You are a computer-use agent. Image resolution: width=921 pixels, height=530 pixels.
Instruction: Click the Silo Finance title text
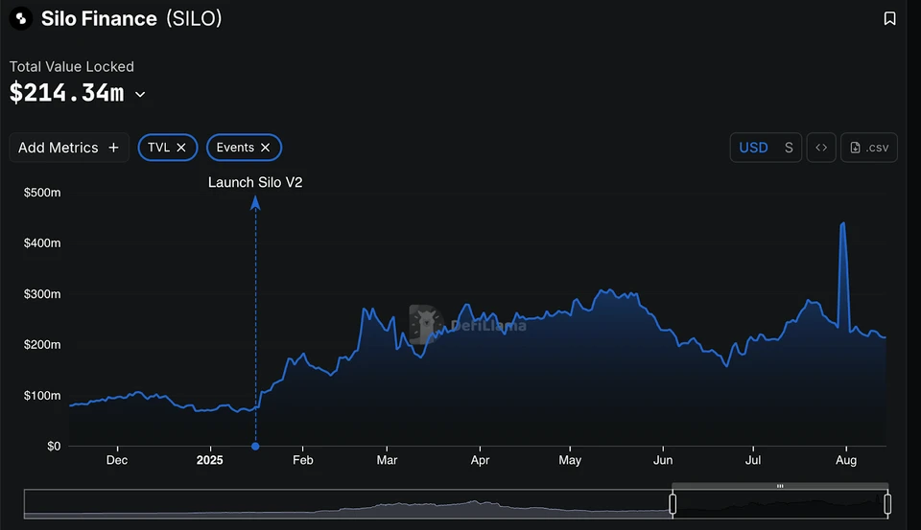(99, 19)
